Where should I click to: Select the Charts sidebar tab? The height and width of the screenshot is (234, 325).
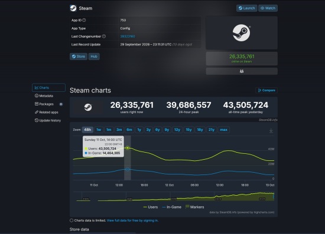(48, 88)
